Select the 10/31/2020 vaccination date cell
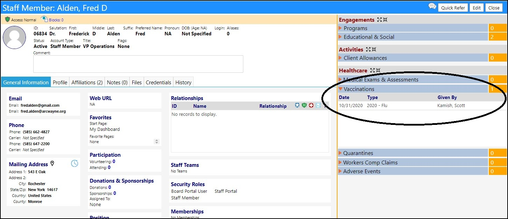The height and width of the screenshot is (219, 508). point(350,105)
